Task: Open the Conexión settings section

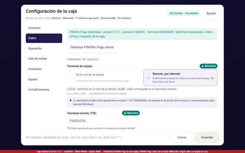Action: click(44, 28)
